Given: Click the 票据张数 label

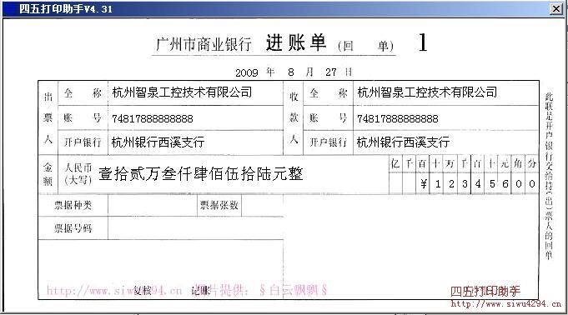Looking at the screenshot, I should [x=219, y=205].
